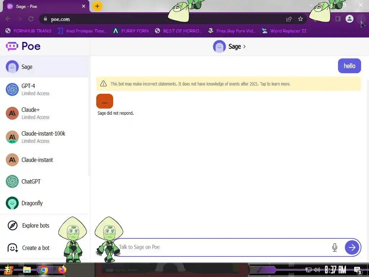This screenshot has width=369, height=277.
Task: Tap the incorrect statements warning banner
Action: (x=228, y=84)
